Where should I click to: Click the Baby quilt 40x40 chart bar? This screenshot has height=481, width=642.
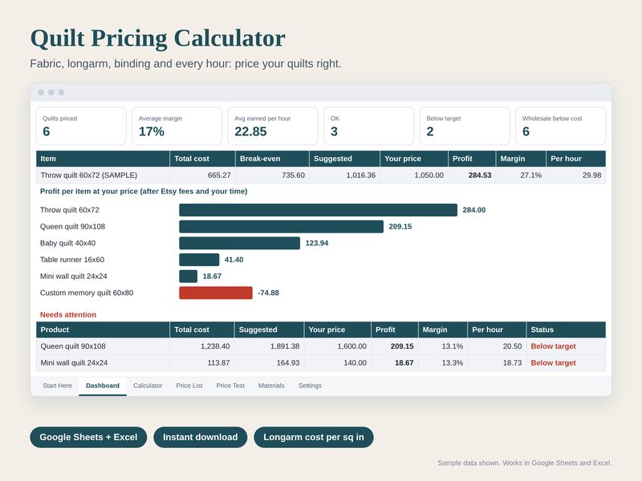click(x=239, y=243)
